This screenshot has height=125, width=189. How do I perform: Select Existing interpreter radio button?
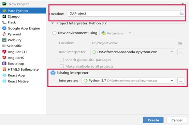(x=53, y=73)
